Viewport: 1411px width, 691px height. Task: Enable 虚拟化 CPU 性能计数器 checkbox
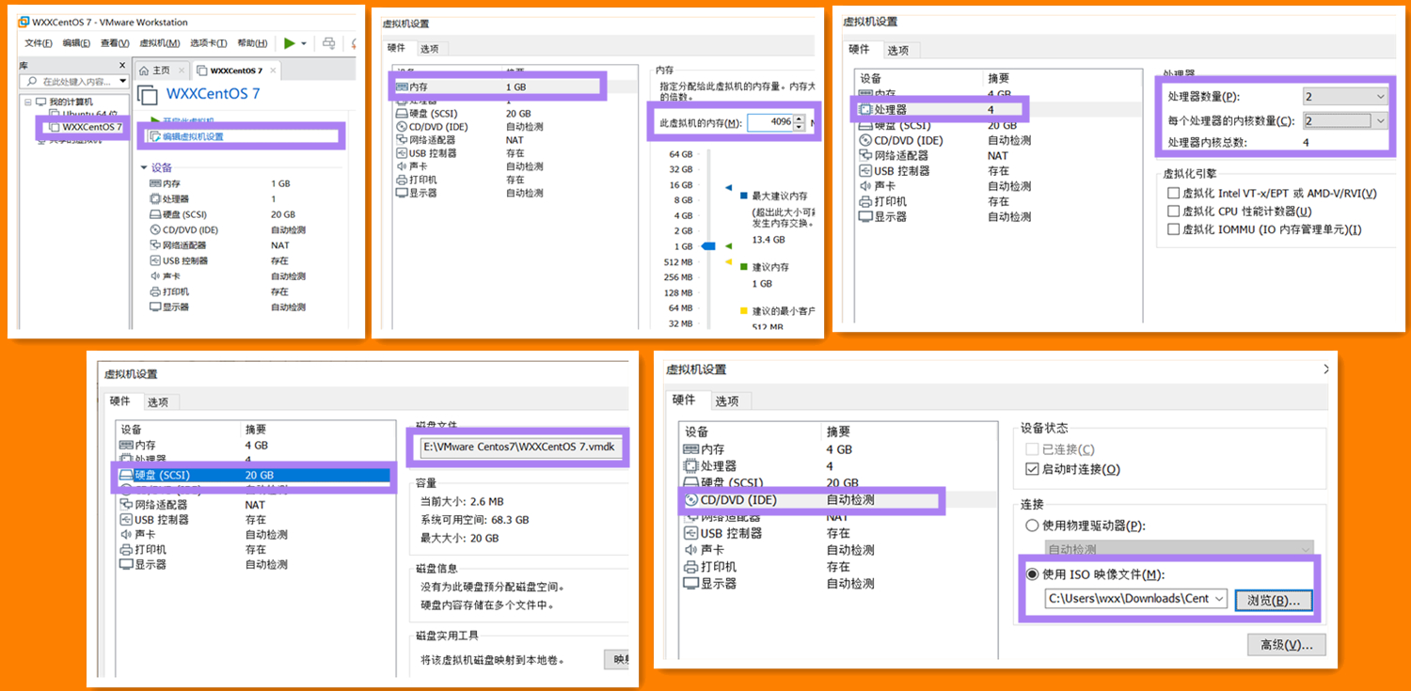[x=1173, y=212]
